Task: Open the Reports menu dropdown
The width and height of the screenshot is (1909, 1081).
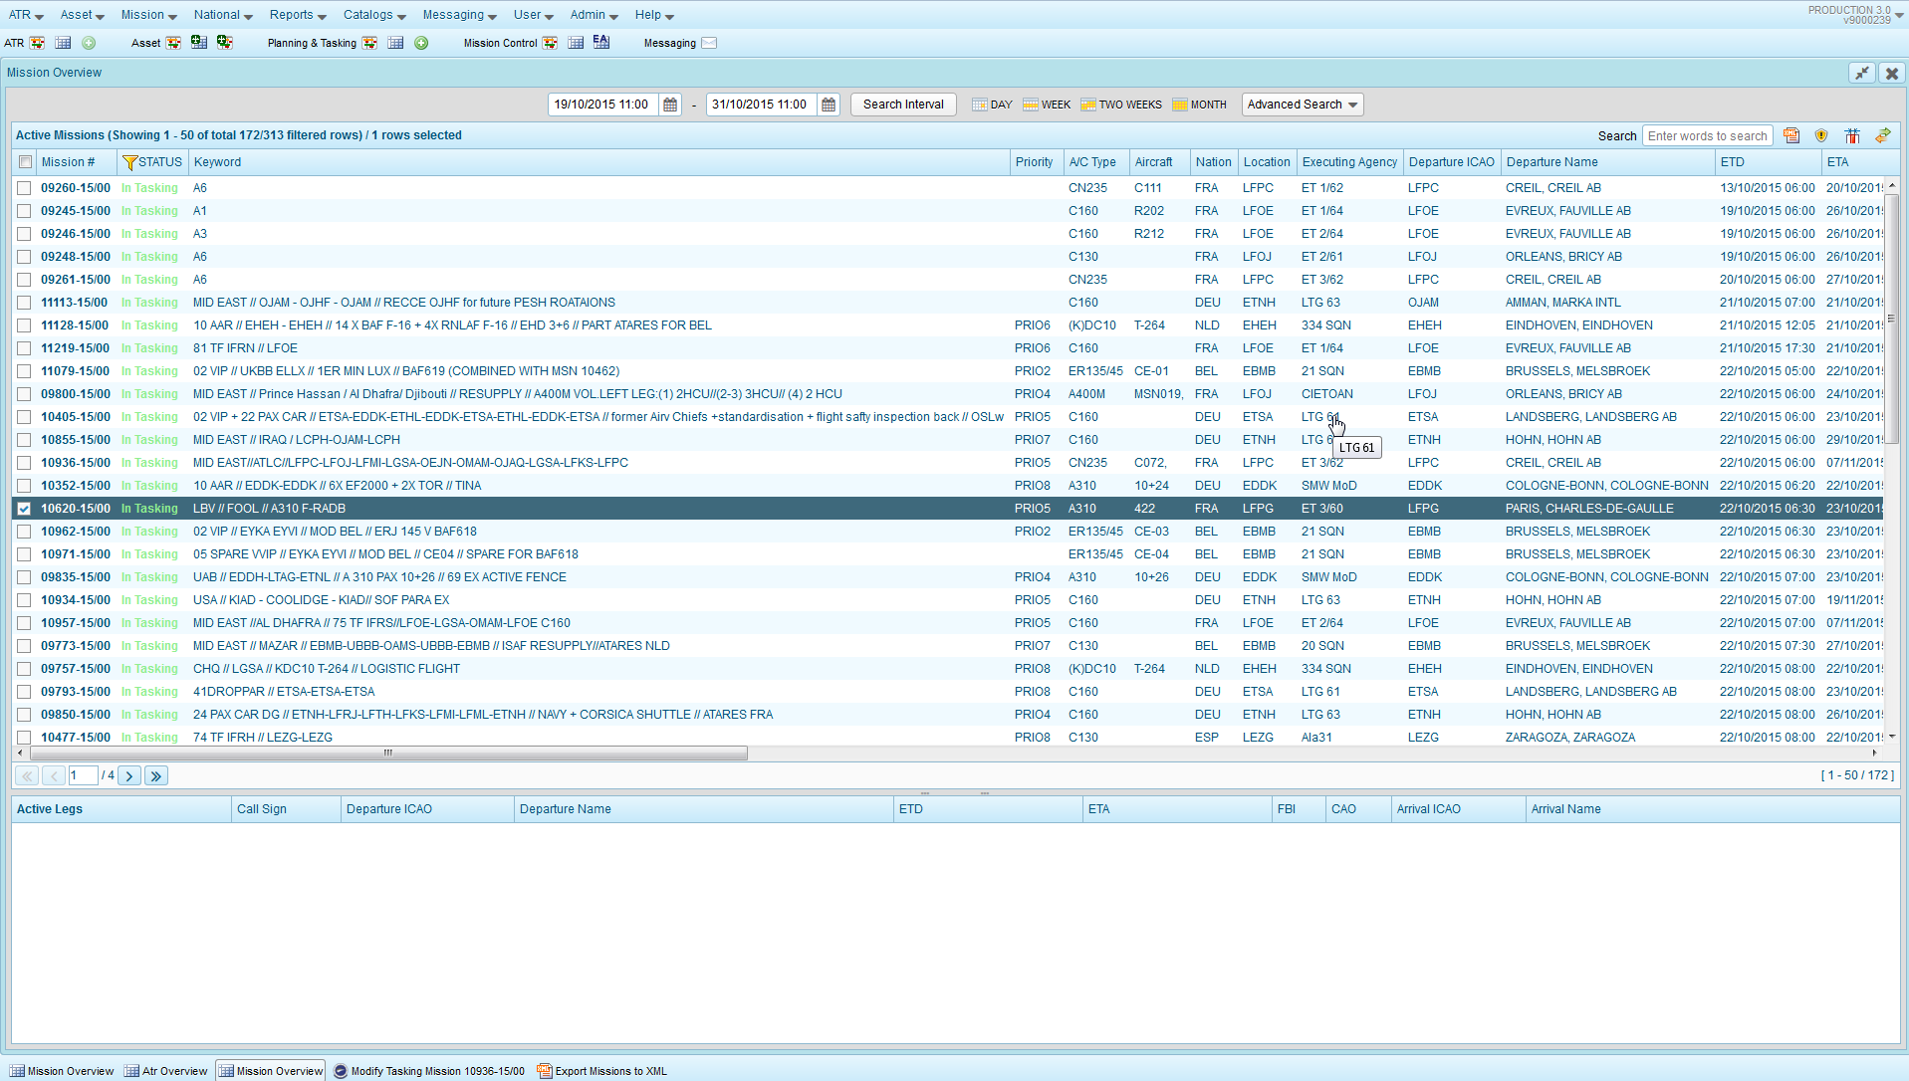Action: (298, 15)
